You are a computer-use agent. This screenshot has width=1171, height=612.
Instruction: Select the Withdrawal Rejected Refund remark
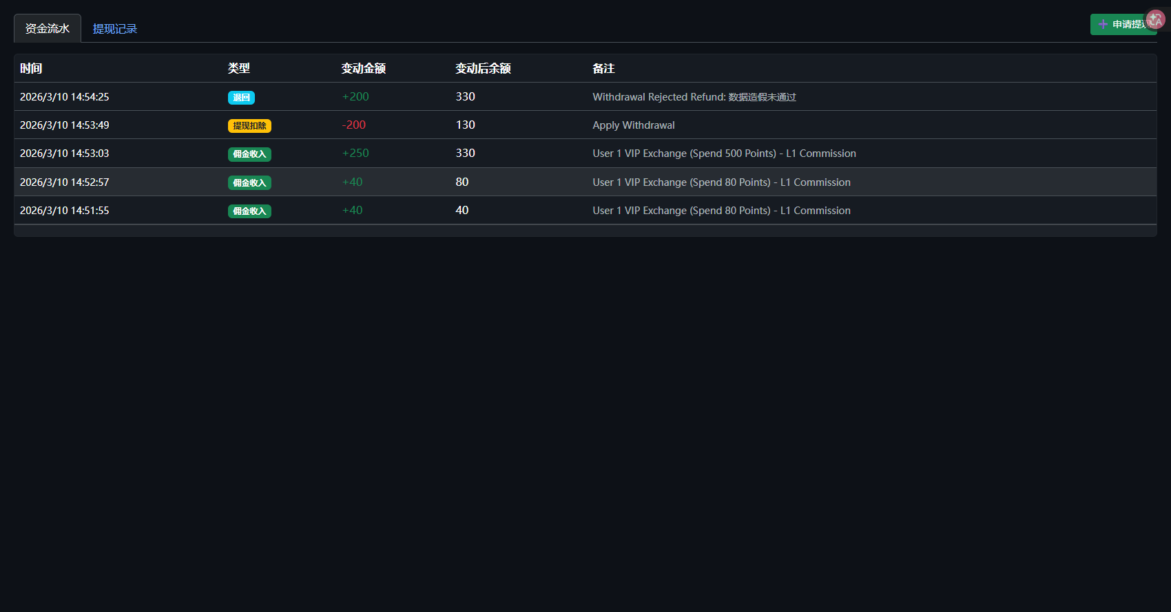[x=694, y=97]
